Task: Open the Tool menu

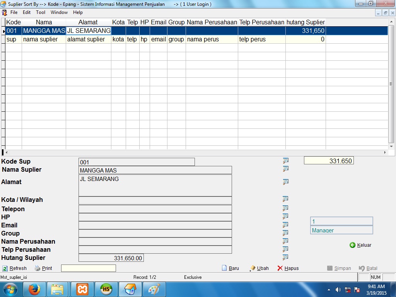Action: pyautogui.click(x=41, y=12)
